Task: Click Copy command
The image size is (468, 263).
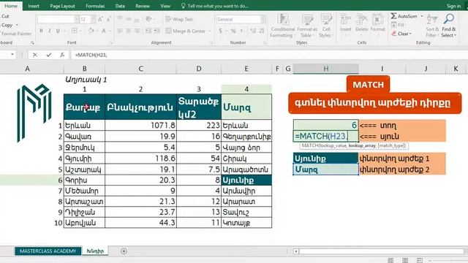Action: [x=7, y=25]
